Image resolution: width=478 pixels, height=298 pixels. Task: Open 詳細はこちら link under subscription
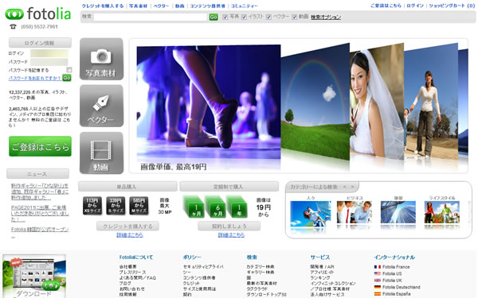tap(231, 235)
